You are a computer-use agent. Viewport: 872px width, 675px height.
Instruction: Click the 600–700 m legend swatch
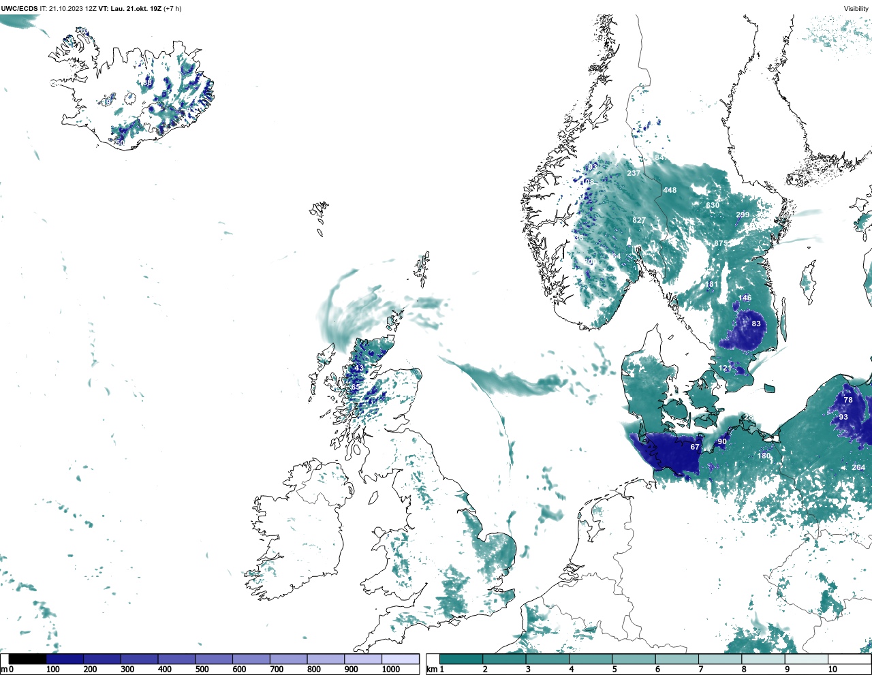pos(251,659)
